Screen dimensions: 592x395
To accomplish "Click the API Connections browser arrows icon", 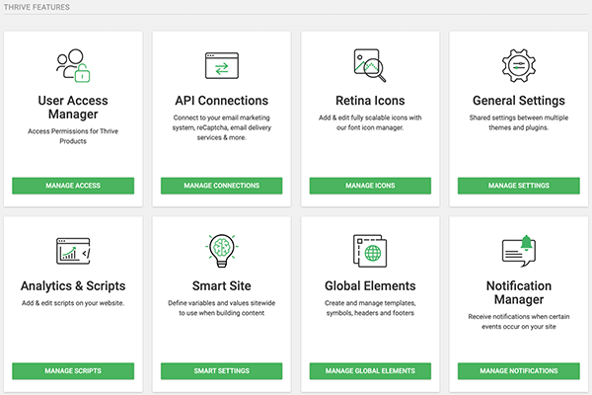I will pyautogui.click(x=222, y=66).
